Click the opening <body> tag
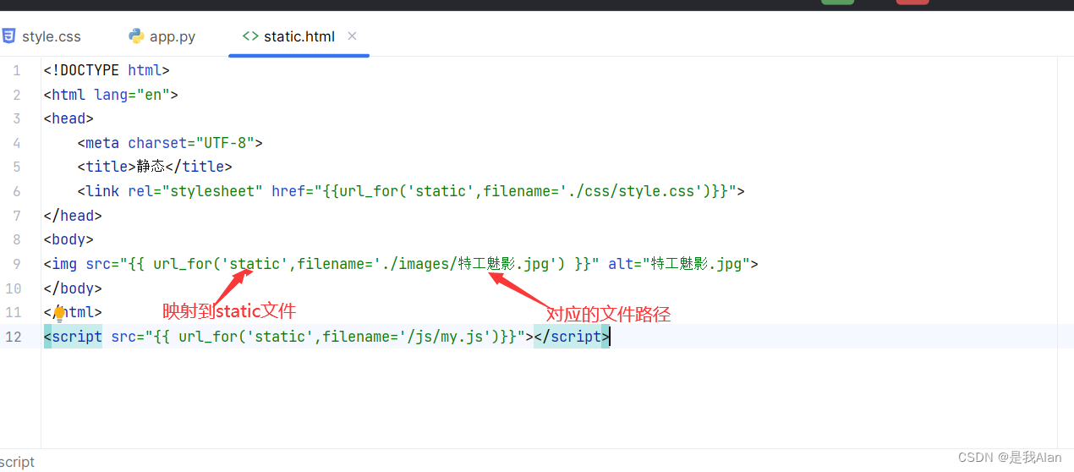This screenshot has width=1074, height=472. [x=68, y=239]
